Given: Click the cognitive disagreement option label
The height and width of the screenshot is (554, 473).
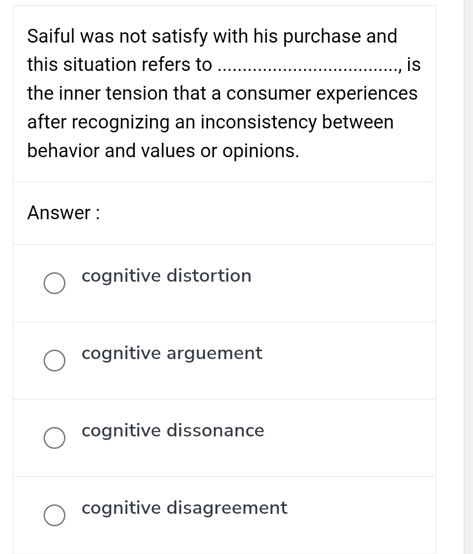Looking at the screenshot, I should 184,507.
